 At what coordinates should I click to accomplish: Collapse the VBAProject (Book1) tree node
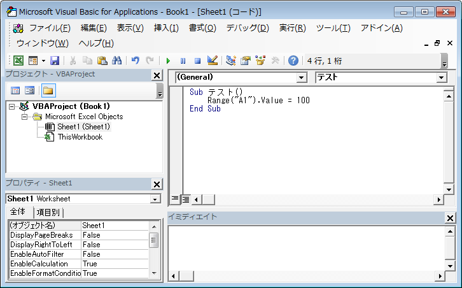pos(12,106)
